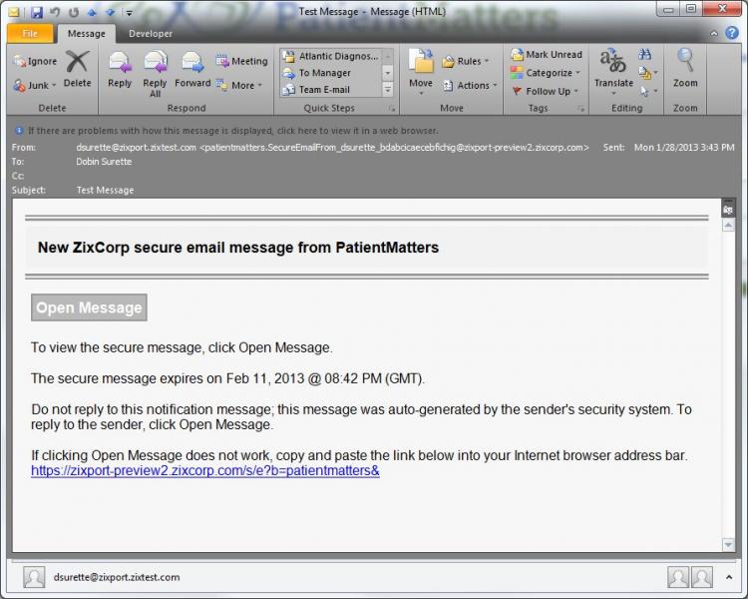Forward this Test Message
The image size is (748, 599).
192,70
